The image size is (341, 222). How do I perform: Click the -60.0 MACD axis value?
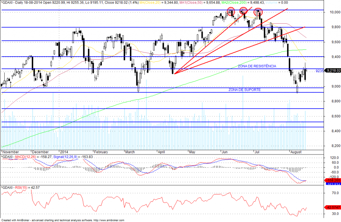coord(334,172)
